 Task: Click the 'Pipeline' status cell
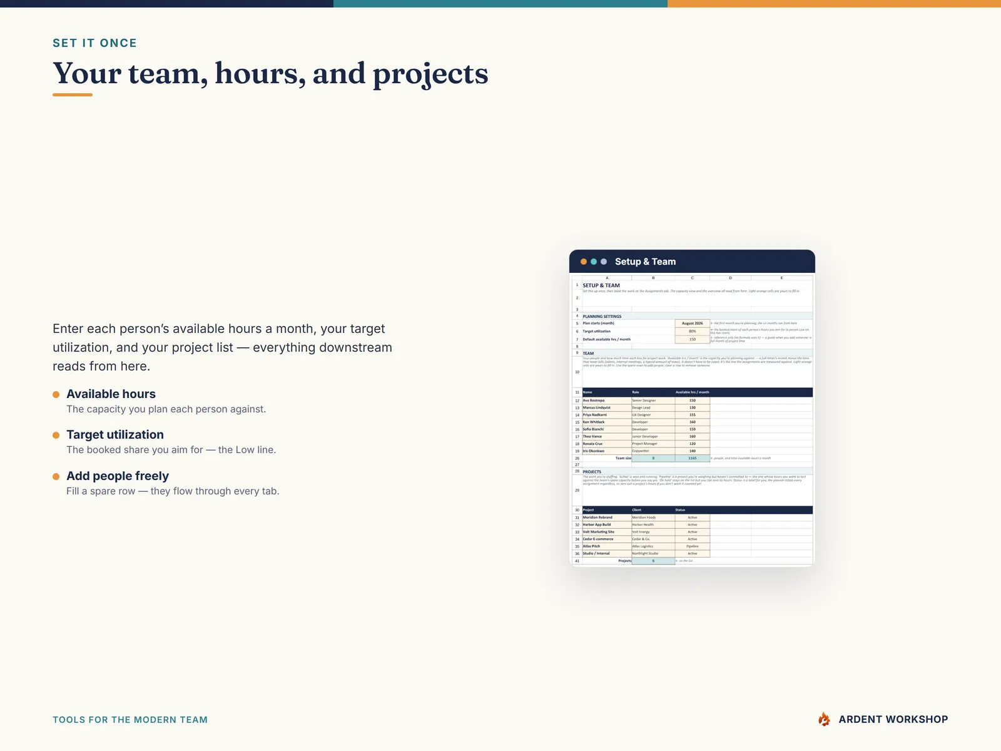tap(692, 546)
